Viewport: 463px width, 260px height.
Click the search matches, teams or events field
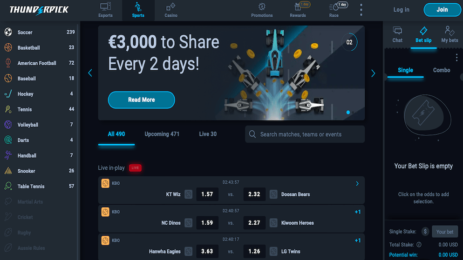coord(305,134)
